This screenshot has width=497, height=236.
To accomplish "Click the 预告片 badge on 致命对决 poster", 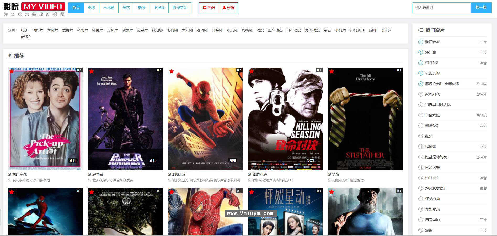I will point(311,160).
